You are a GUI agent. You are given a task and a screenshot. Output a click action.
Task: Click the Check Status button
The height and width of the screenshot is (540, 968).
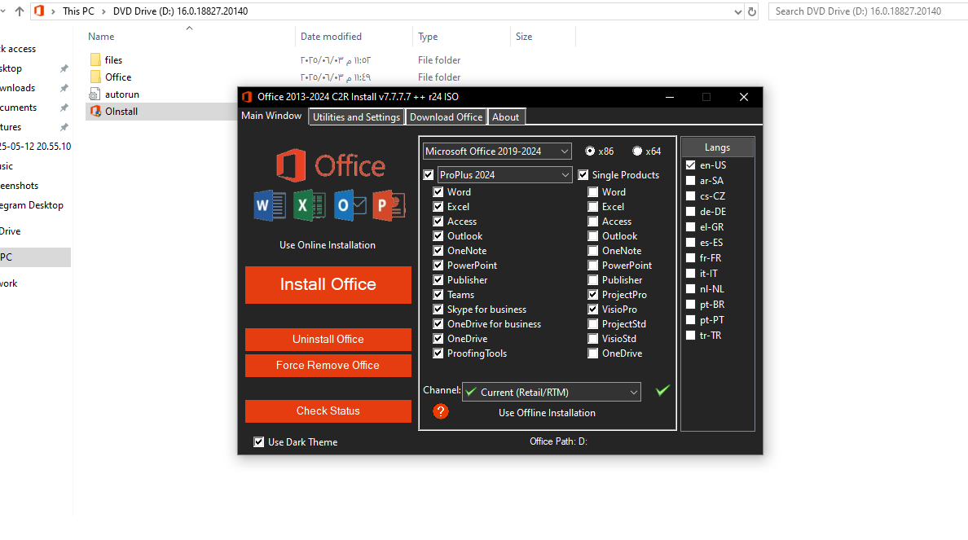point(328,411)
